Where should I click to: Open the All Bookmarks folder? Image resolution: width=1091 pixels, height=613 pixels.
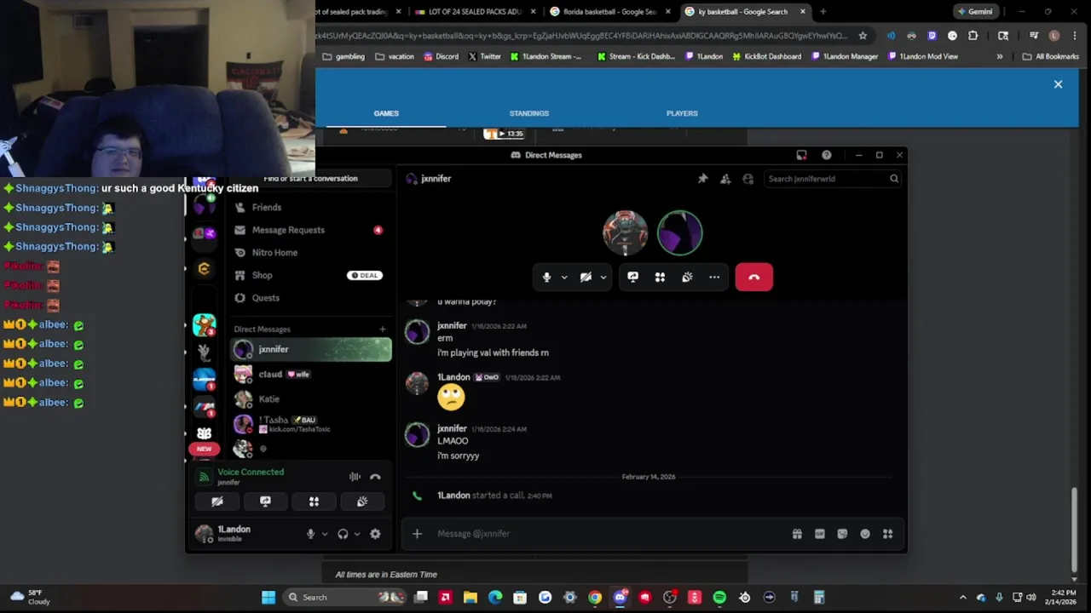[1051, 56]
